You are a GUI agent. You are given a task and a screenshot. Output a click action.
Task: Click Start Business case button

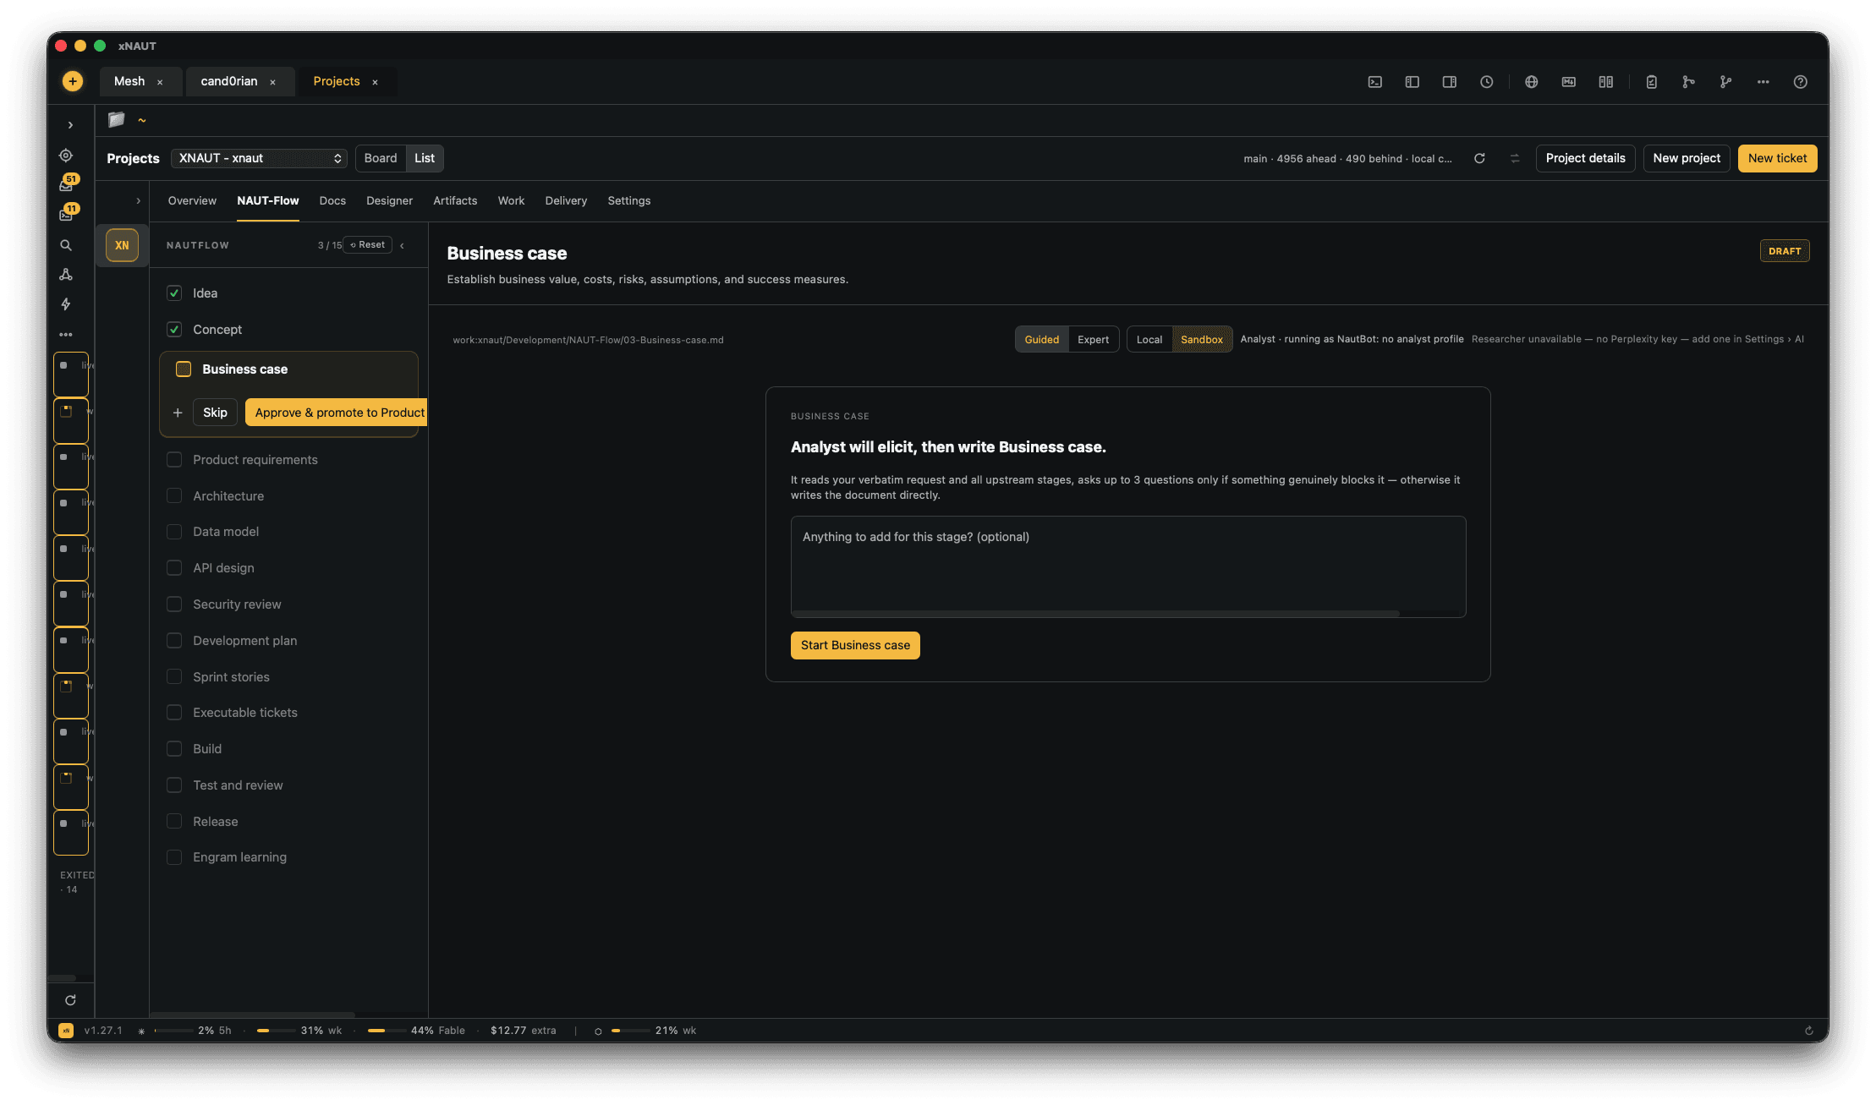(855, 646)
